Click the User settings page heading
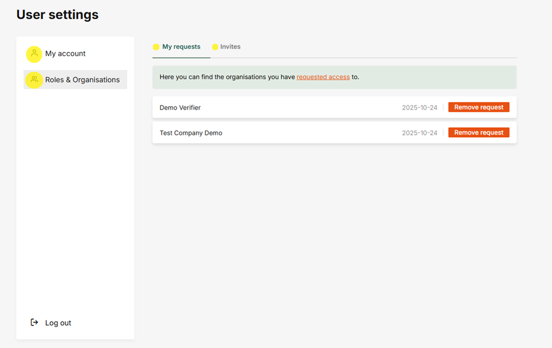Screen dimensions: 552x348 click(x=58, y=15)
